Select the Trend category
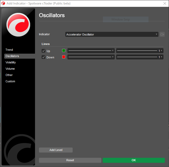169x167 pixels. tap(9, 50)
